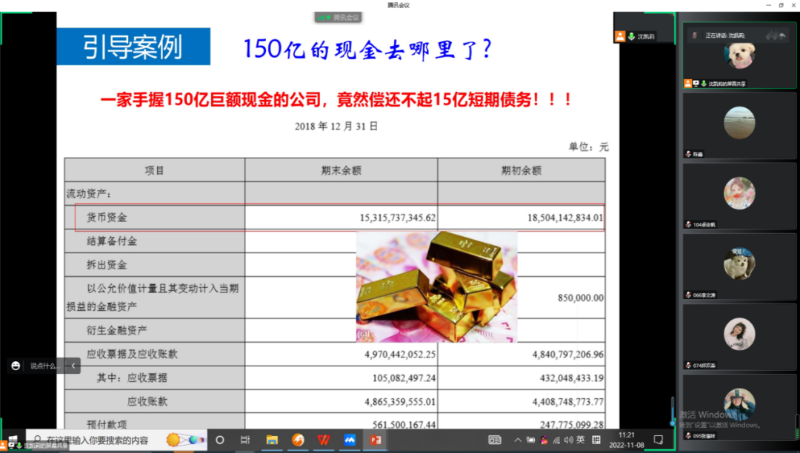Viewport: 800px width, 453px height.
Task: Click the reply arrow icon in speaker bar
Action: click(782, 36)
